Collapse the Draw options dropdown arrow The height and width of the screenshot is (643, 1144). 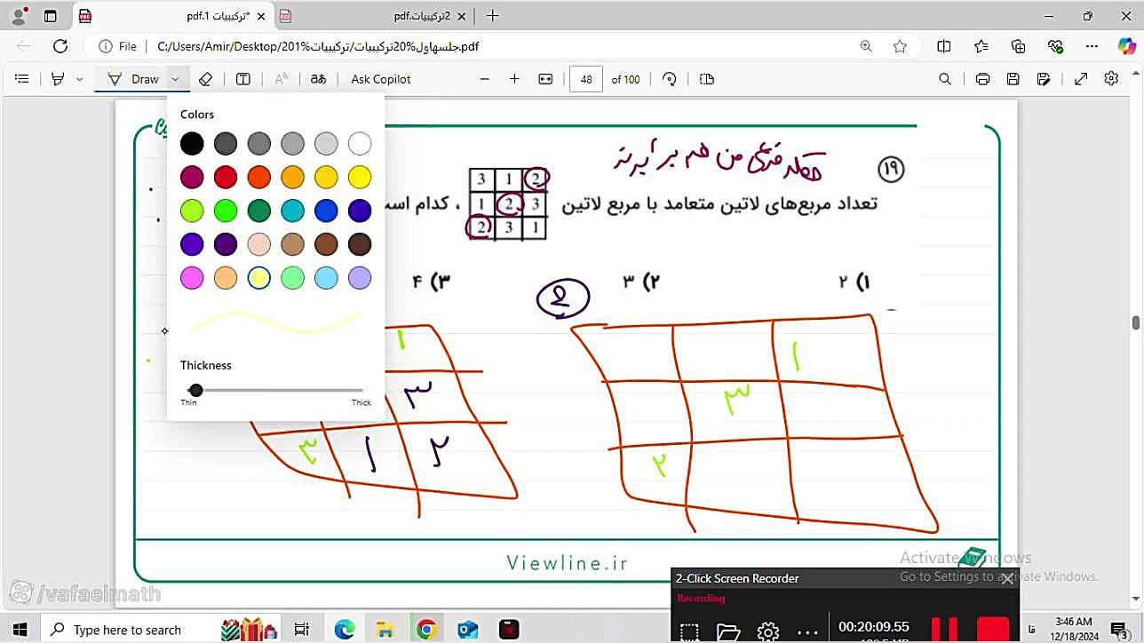pyautogui.click(x=175, y=79)
